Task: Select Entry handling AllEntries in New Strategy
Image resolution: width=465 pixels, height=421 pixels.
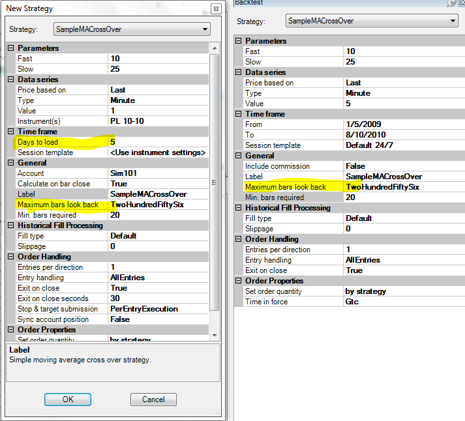Action: (x=158, y=278)
